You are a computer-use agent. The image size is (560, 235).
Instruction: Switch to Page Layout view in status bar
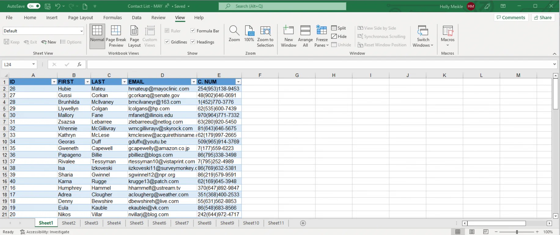coord(472,232)
